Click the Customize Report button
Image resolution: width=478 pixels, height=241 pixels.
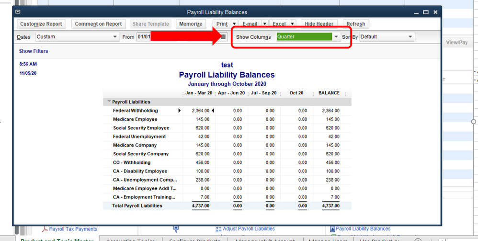pos(41,24)
